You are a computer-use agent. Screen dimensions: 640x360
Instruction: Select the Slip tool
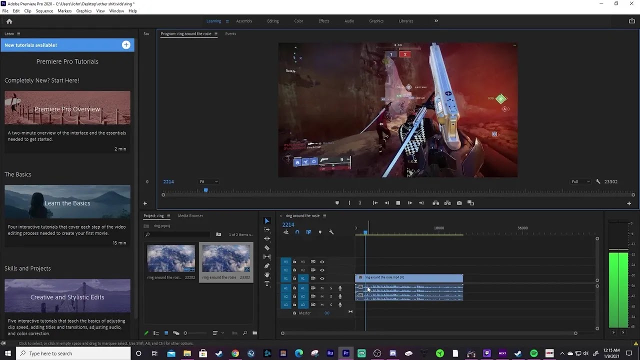pos(267,256)
